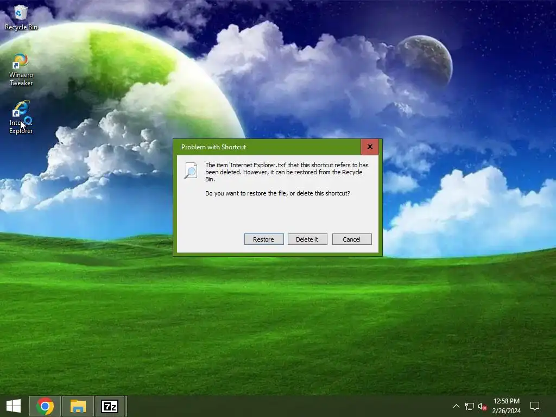The height and width of the screenshot is (417, 556).
Task: Select the Winaero Tweaker desktop shortcut
Action: click(21, 70)
